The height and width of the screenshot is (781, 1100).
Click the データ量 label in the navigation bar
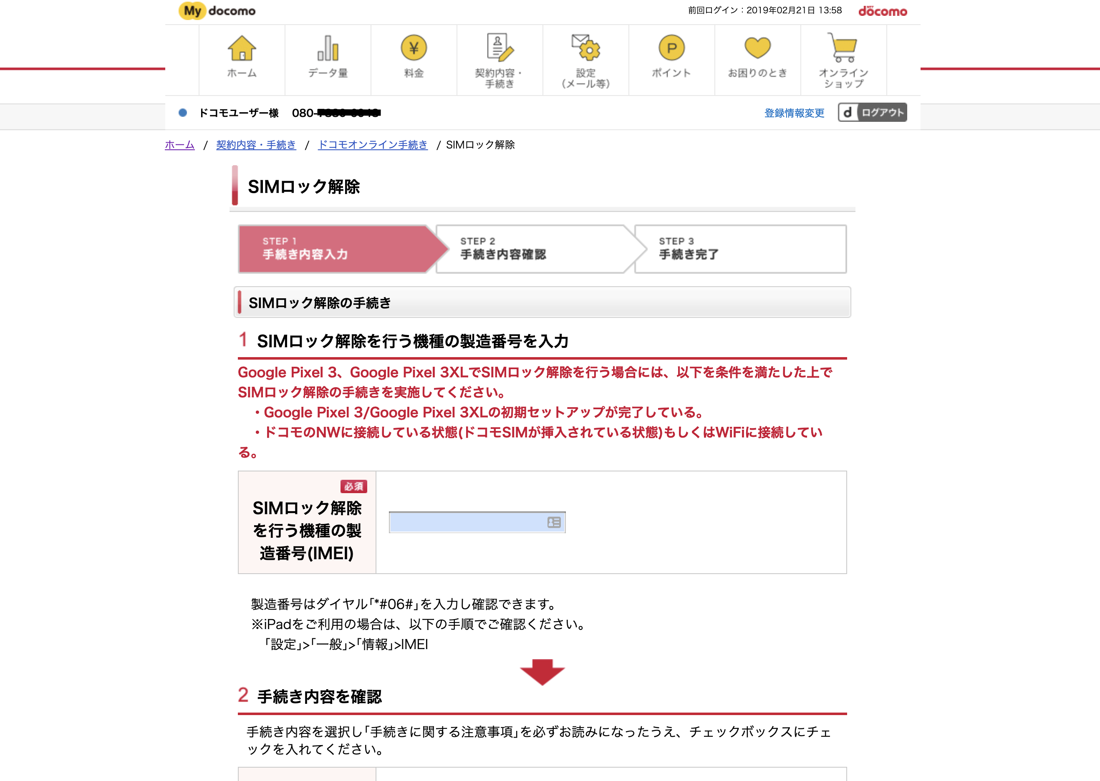328,73
